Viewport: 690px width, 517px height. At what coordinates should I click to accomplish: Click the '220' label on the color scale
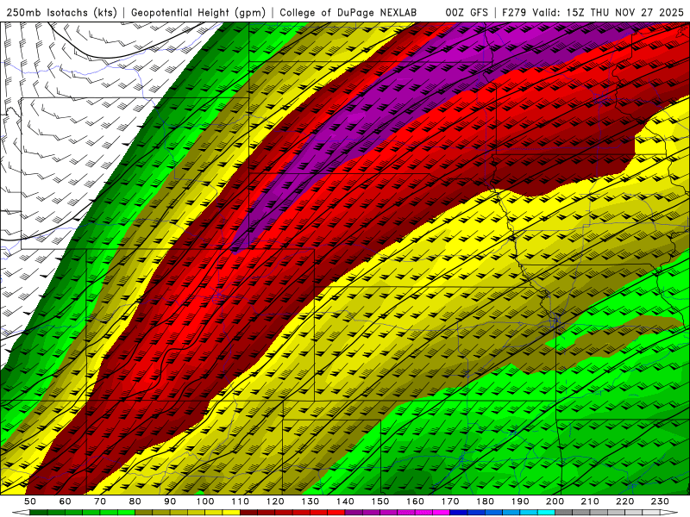coord(624,501)
